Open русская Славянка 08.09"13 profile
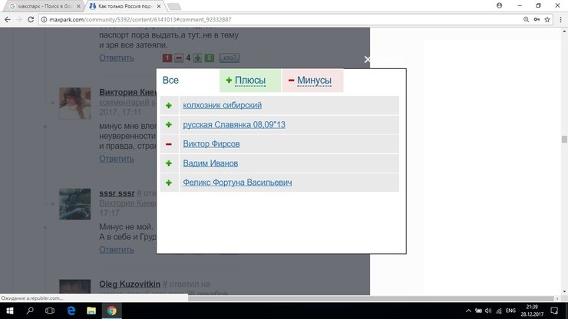 tap(234, 124)
